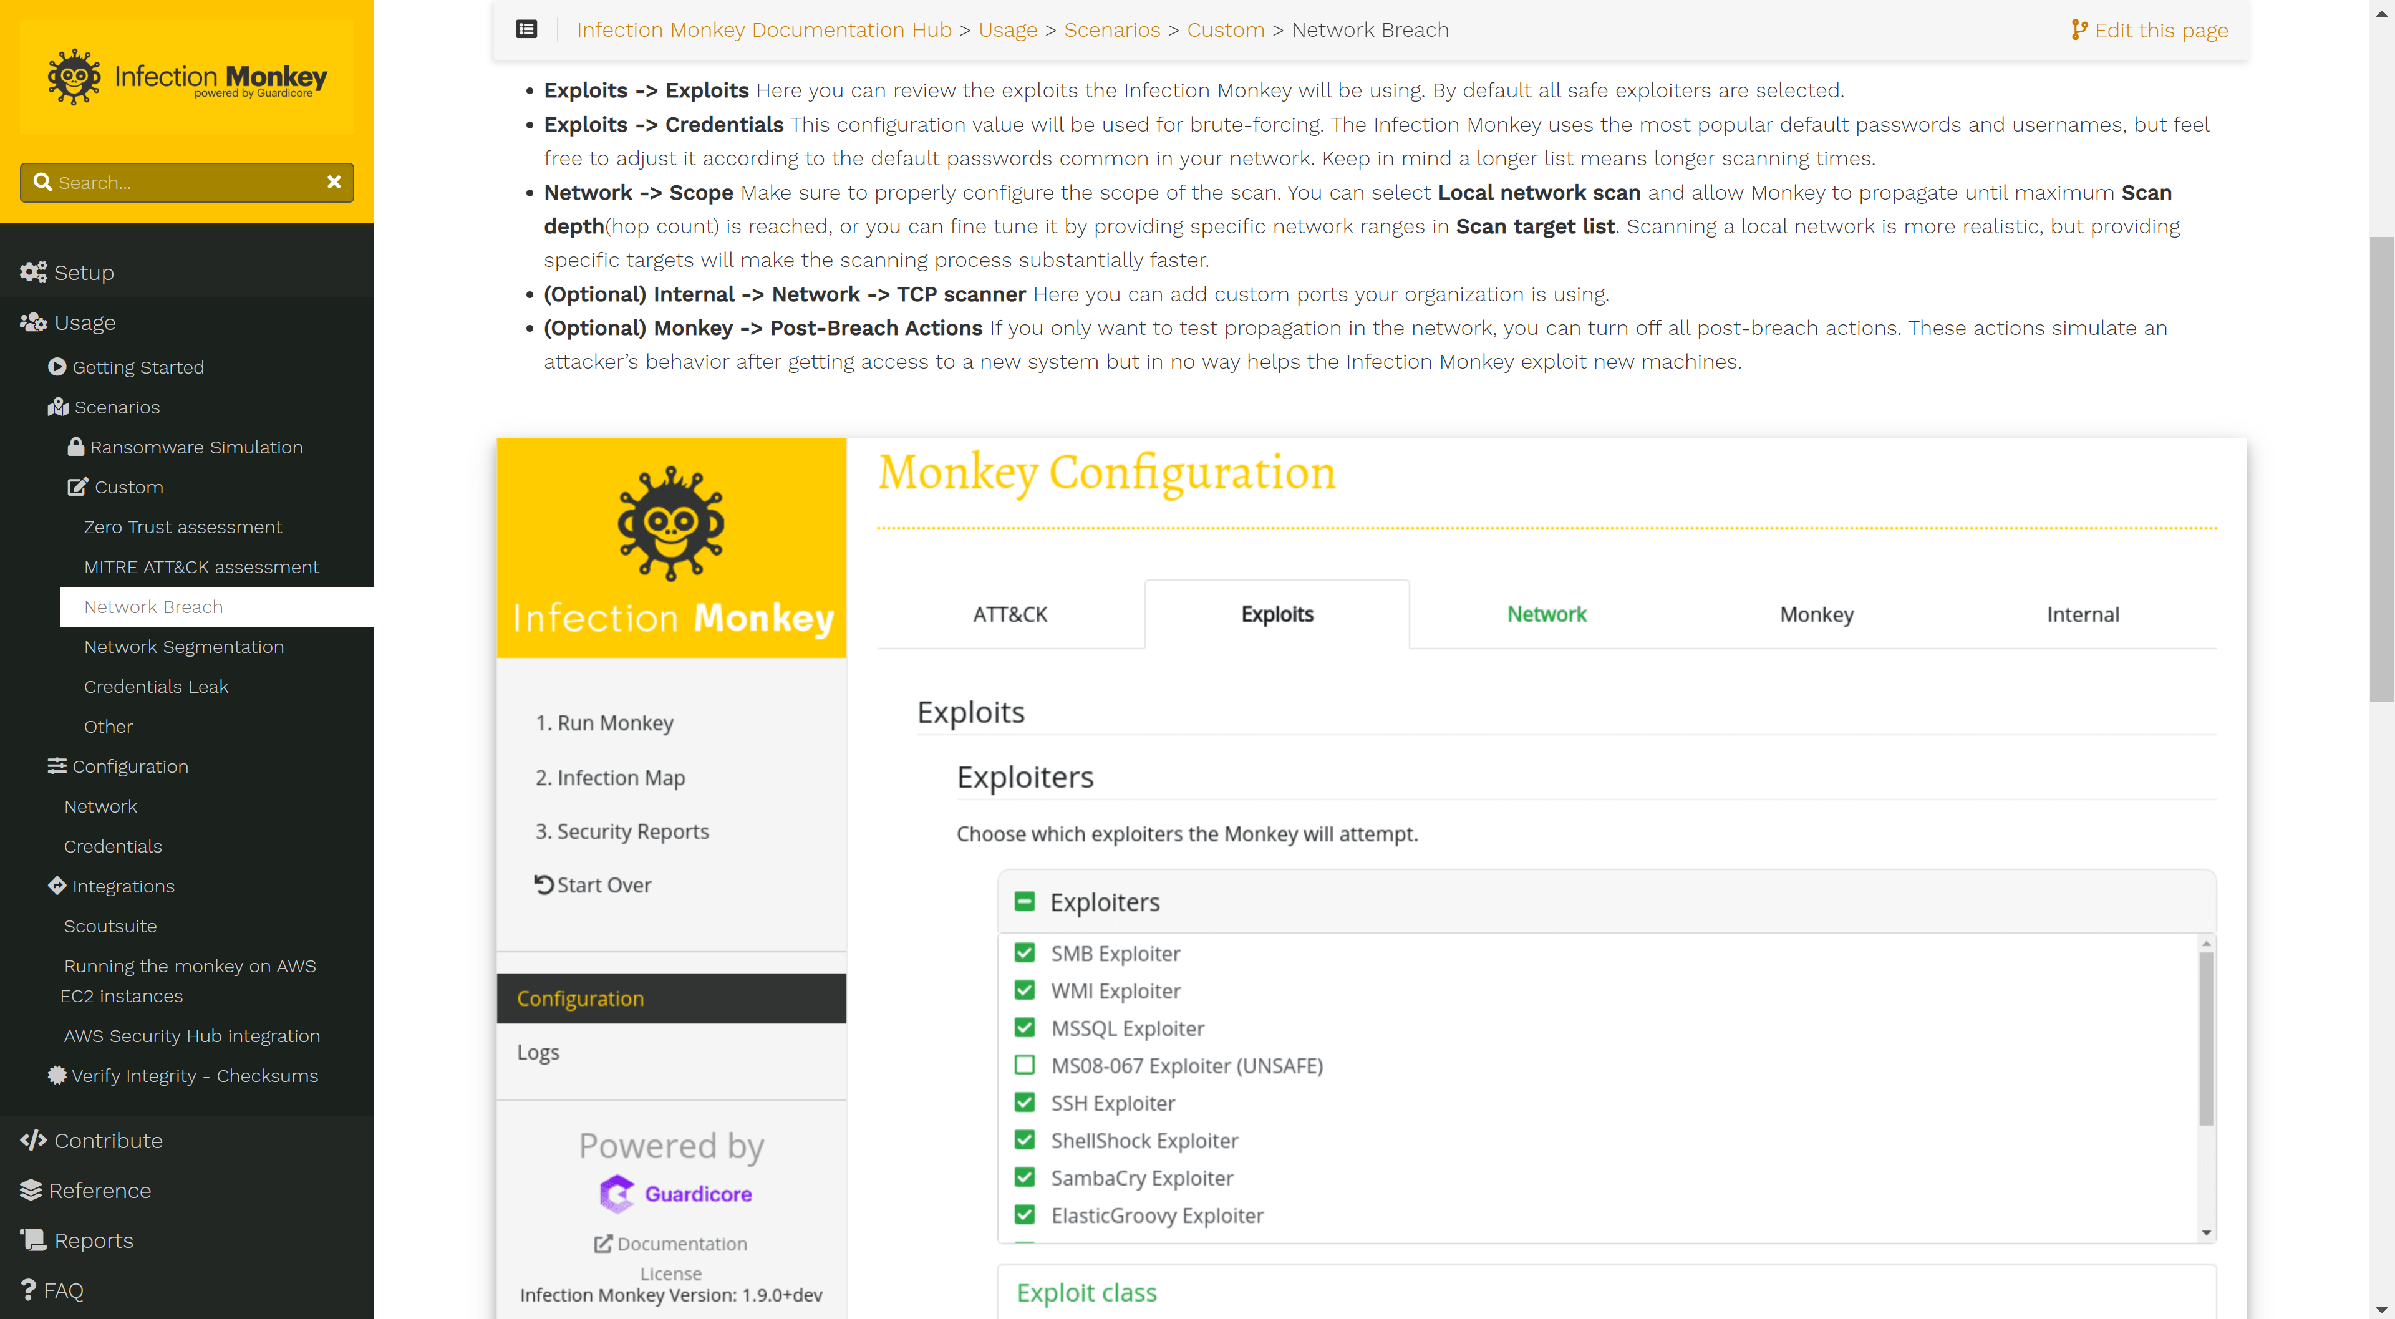The height and width of the screenshot is (1319, 2395).
Task: Select the Exploits tab
Action: [1277, 614]
